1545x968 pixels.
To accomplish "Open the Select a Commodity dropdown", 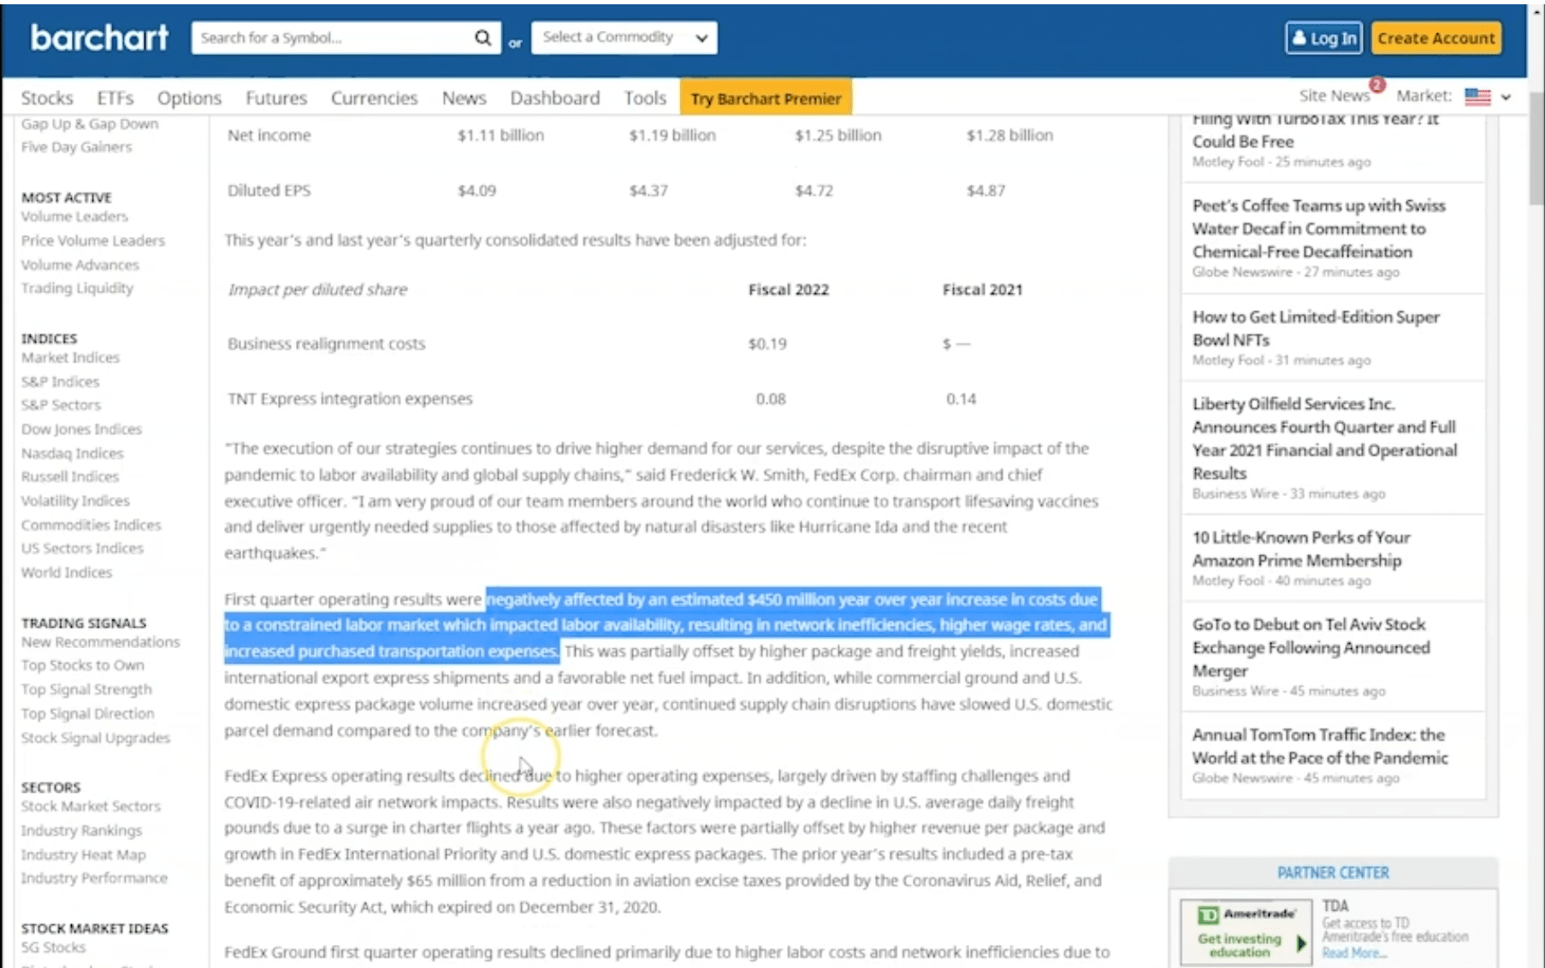I will [x=624, y=38].
